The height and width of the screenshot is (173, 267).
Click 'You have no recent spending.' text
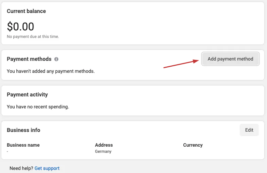(x=38, y=107)
